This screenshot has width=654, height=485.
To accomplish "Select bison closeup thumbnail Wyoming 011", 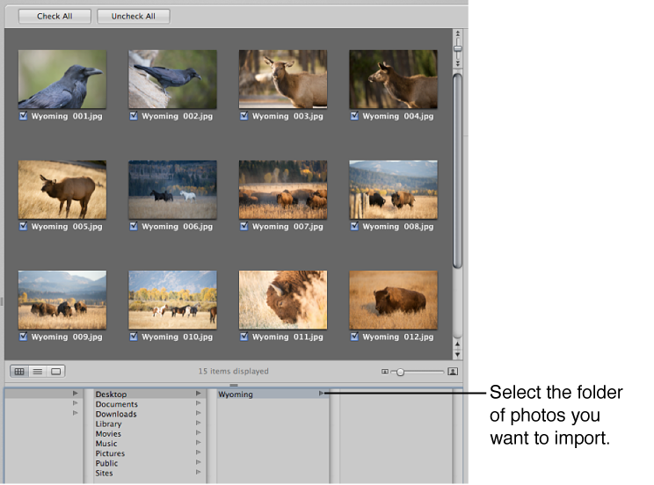I will coord(283,300).
